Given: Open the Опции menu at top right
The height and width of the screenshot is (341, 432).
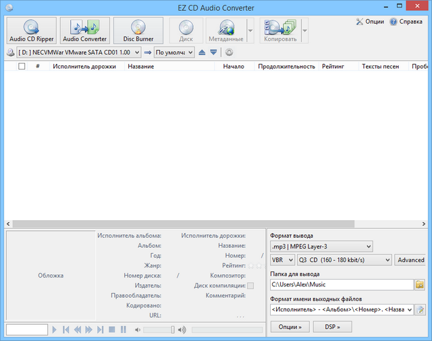Looking at the screenshot, I should 370,22.
